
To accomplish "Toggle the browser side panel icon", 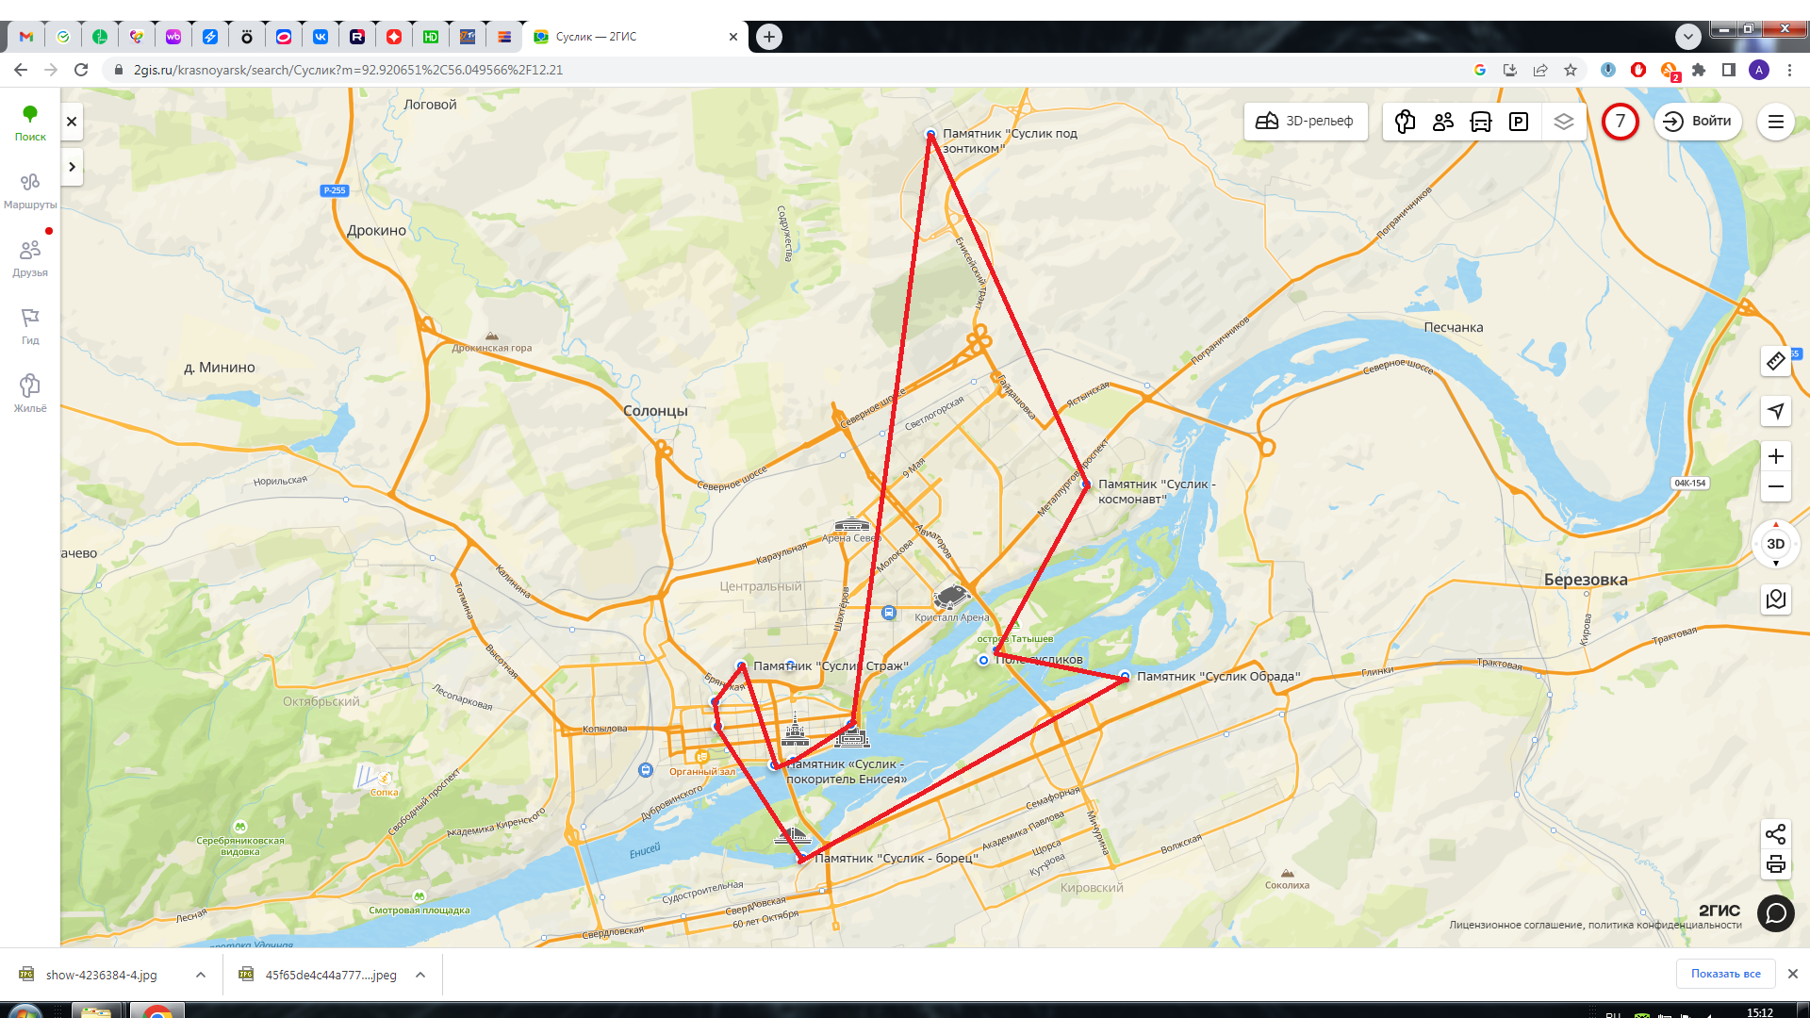I will [1729, 70].
